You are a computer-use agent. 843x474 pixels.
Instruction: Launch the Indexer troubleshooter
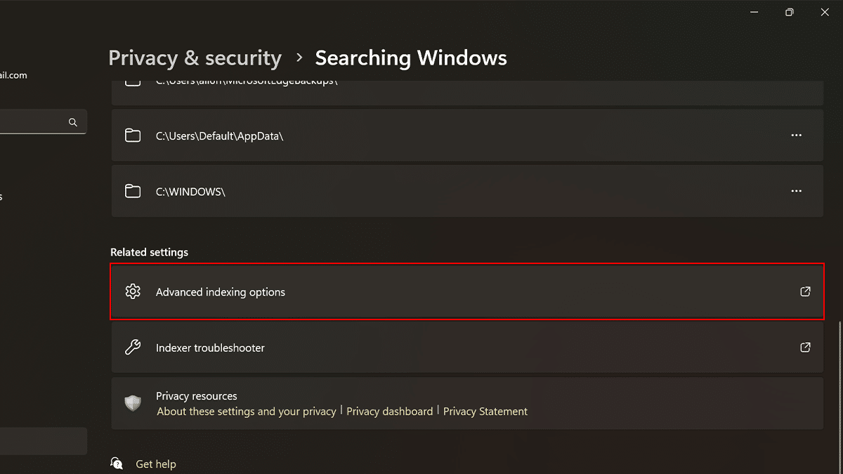tap(210, 348)
